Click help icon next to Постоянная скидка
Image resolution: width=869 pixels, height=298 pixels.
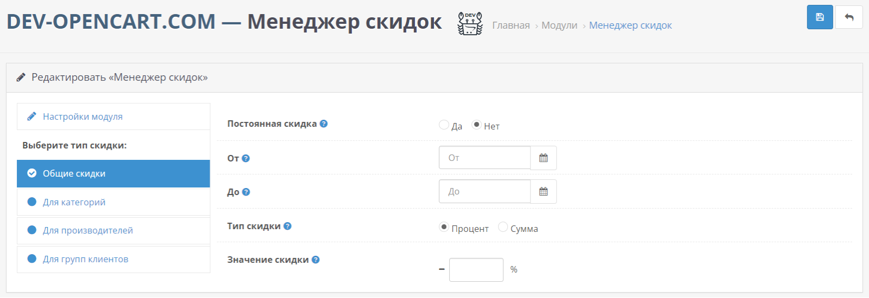[324, 124]
